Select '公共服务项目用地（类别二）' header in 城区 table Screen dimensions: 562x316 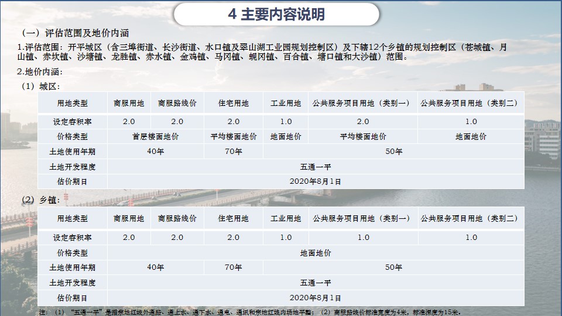471,104
